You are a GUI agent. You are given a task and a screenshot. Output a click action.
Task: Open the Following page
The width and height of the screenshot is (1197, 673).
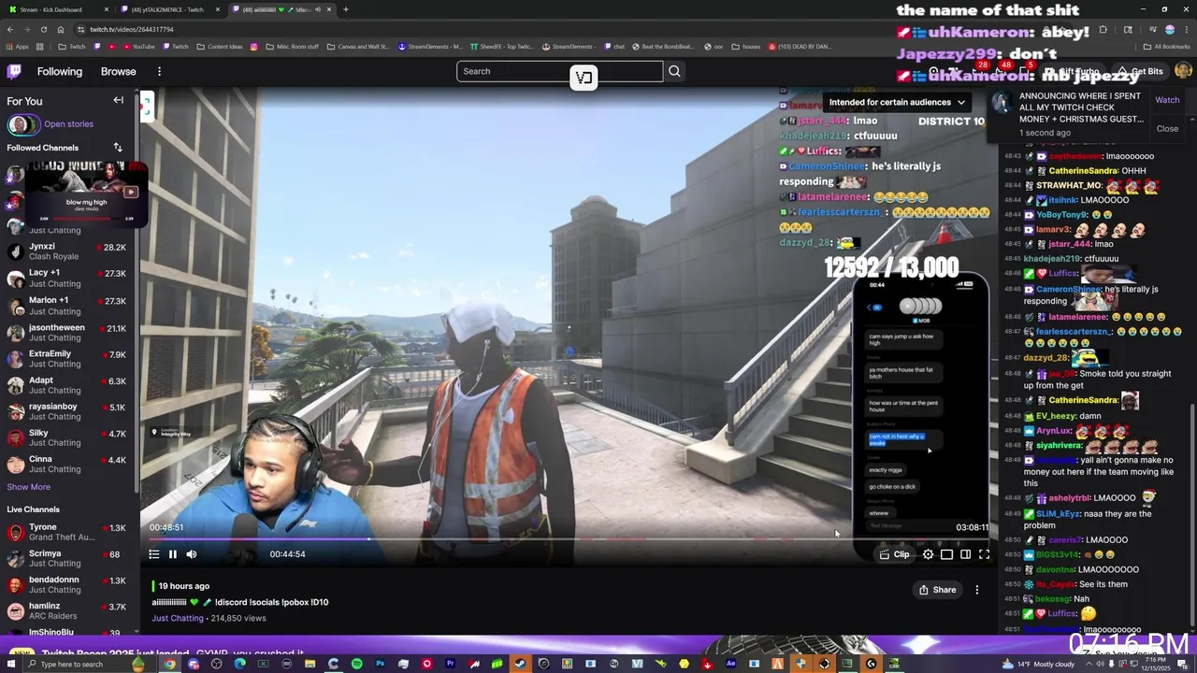click(x=60, y=71)
